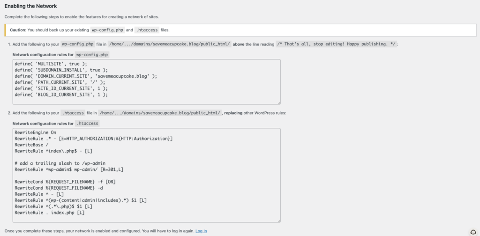Screen dimensions: 480x236
Task: Click the RewriteRule . index.php line
Action: pos(50,213)
